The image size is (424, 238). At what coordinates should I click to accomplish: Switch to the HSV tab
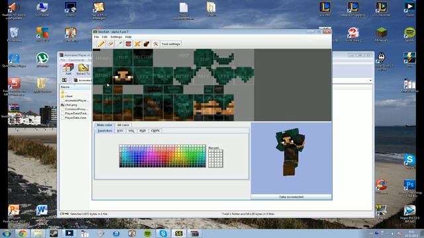pos(120,131)
